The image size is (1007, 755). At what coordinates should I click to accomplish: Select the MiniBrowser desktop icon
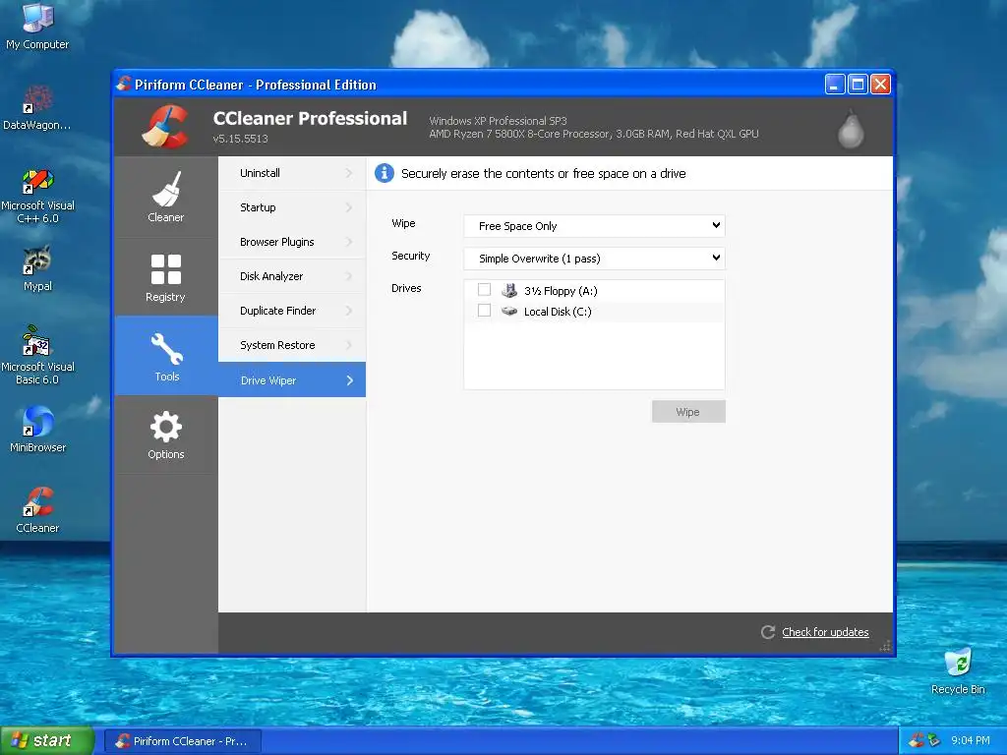click(x=37, y=430)
